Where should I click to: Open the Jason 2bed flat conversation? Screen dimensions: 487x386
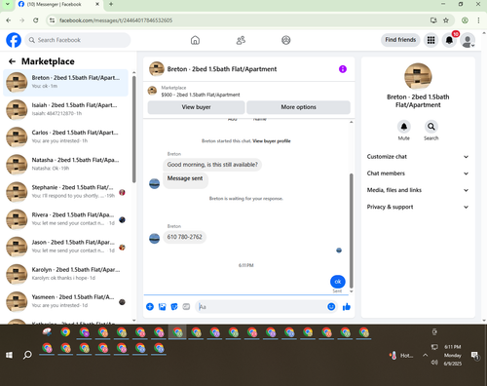pyautogui.click(x=65, y=247)
